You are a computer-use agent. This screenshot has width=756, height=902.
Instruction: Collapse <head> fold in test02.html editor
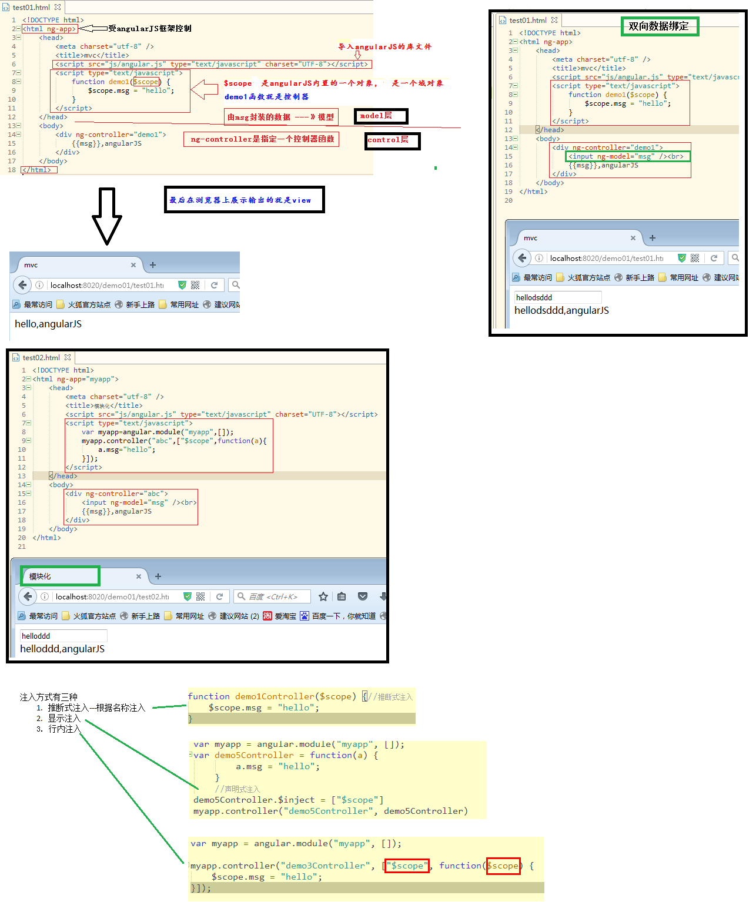point(29,388)
